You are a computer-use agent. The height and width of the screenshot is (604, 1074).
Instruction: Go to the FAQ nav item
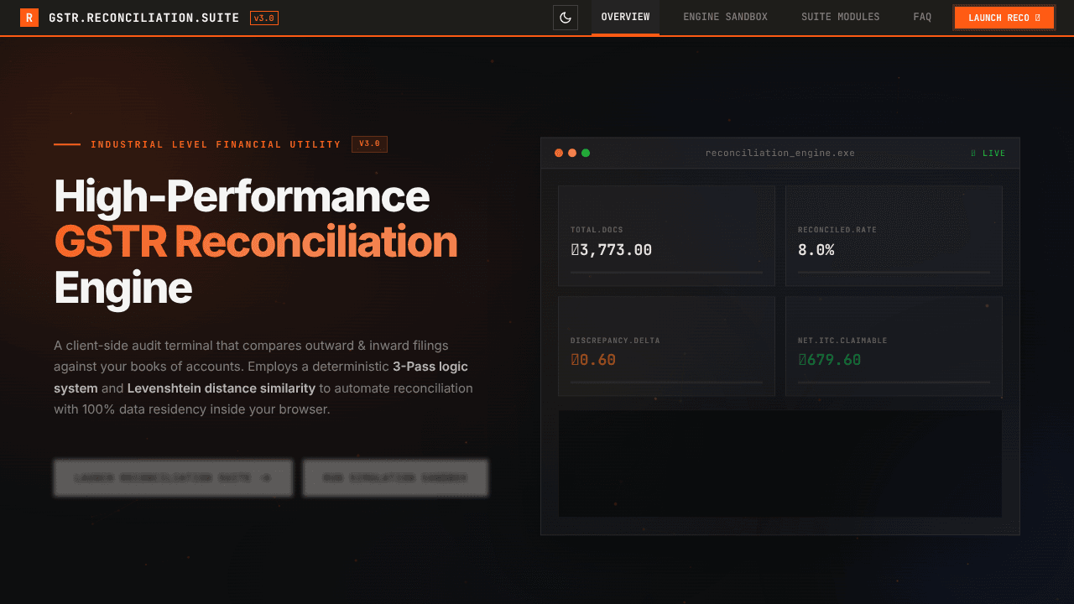click(x=922, y=17)
